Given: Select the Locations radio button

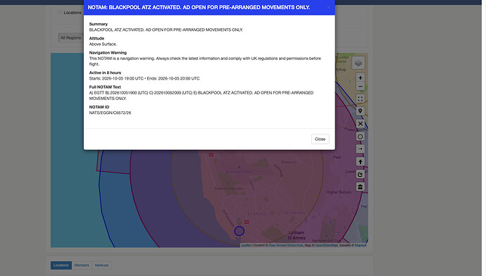Looking at the screenshot, I should click(60, 13).
